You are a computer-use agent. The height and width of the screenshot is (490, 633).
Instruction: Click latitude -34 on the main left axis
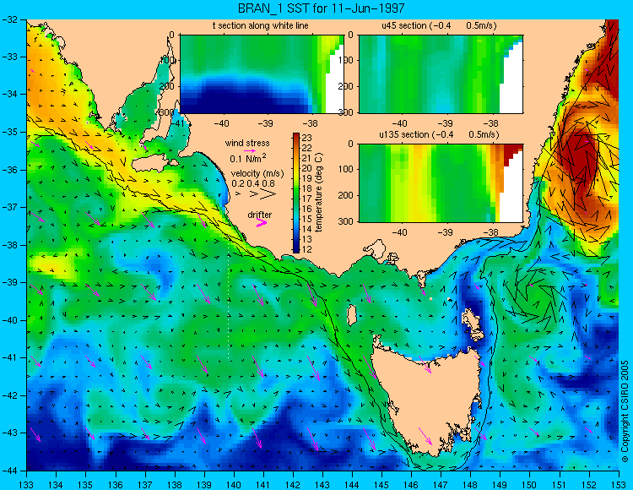[9, 94]
